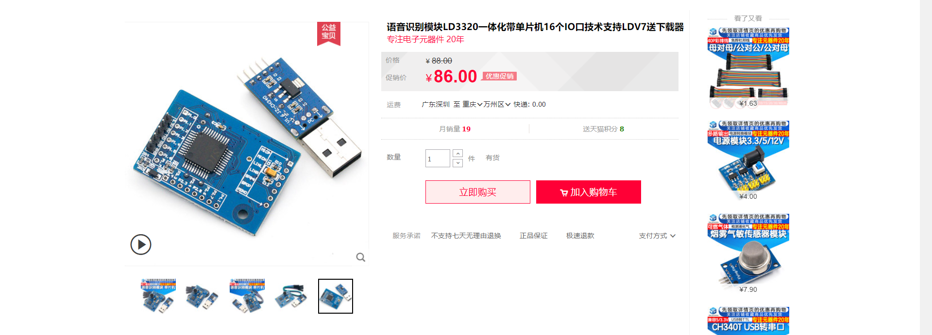Image resolution: width=932 pixels, height=335 pixels.
Task: Click the quantity input field
Action: (x=438, y=159)
